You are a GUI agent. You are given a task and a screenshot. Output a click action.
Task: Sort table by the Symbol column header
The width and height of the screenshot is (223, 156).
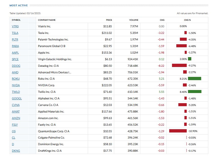16,20
